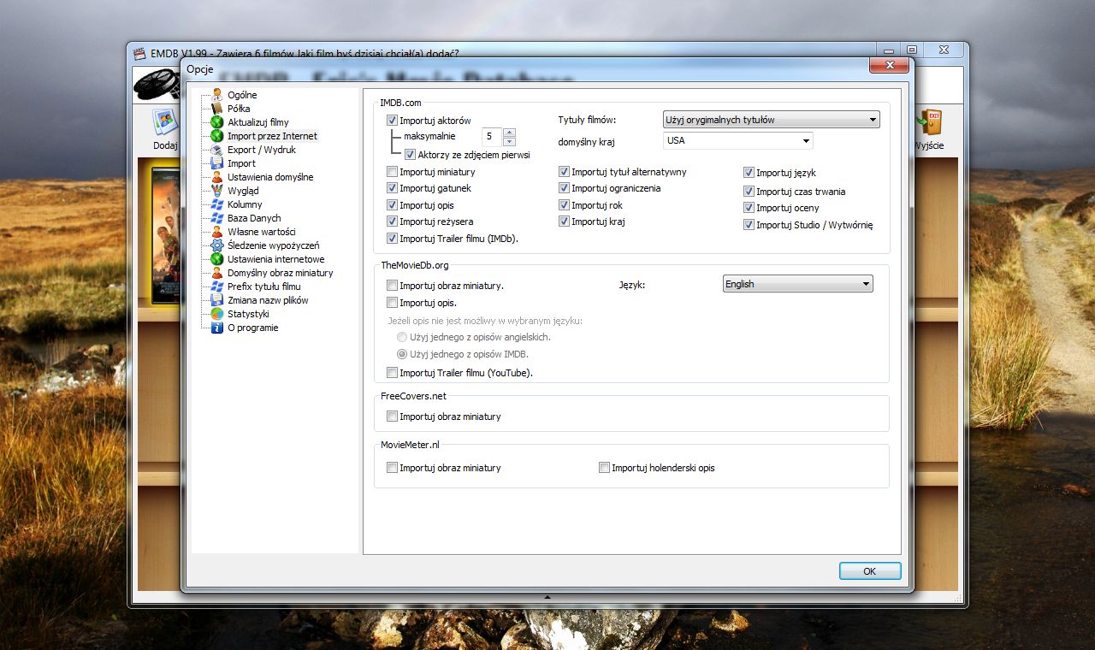Image resolution: width=1095 pixels, height=650 pixels.
Task: Toggle Importuj Studio / Wytwórnię checkbox
Action: click(749, 225)
